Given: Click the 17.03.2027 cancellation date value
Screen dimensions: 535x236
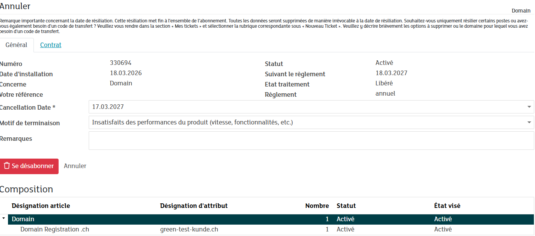Looking at the screenshot, I should tap(108, 107).
